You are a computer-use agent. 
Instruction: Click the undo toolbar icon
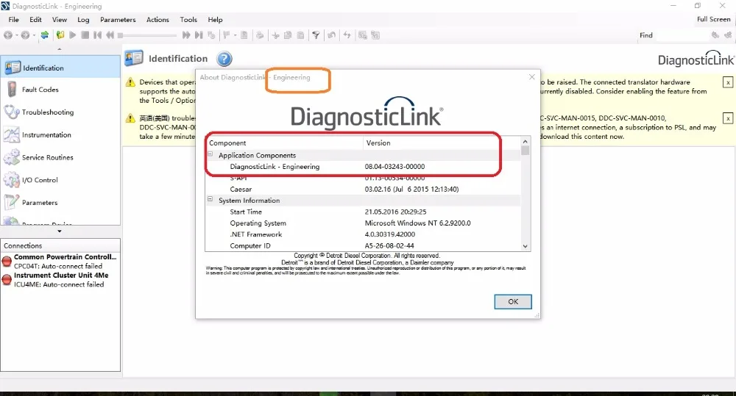tap(331, 35)
